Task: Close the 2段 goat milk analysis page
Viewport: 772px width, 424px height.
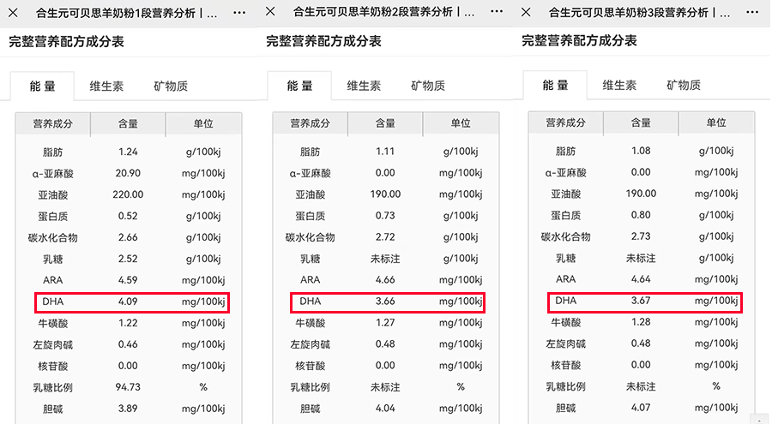Action: click(271, 12)
